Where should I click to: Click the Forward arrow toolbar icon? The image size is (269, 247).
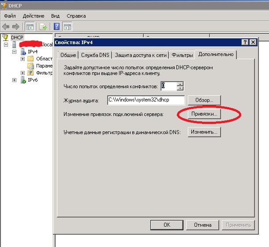[x=16, y=26]
